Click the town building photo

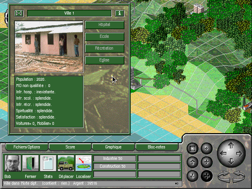tap(49, 46)
